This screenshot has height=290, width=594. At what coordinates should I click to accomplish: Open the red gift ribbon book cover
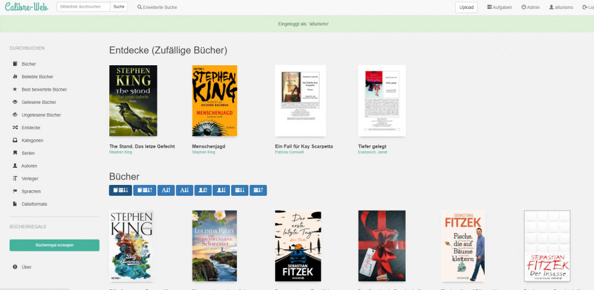point(382,246)
